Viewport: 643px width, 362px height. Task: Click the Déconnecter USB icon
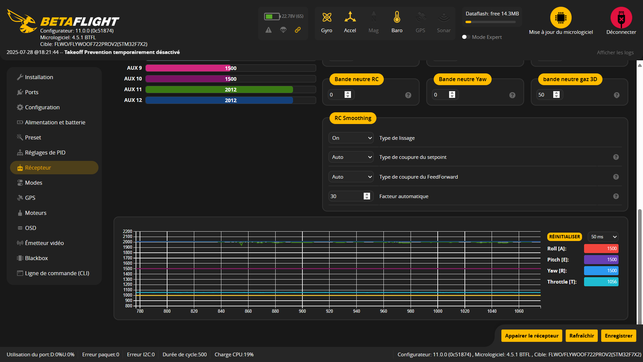(x=621, y=17)
